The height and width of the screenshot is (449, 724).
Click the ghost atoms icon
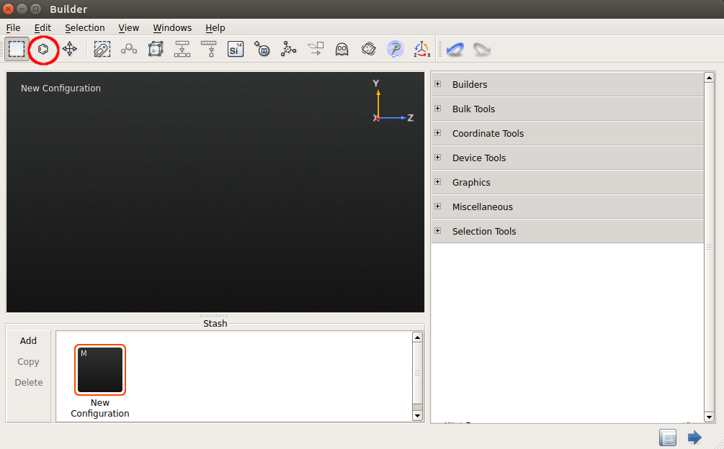click(x=341, y=49)
